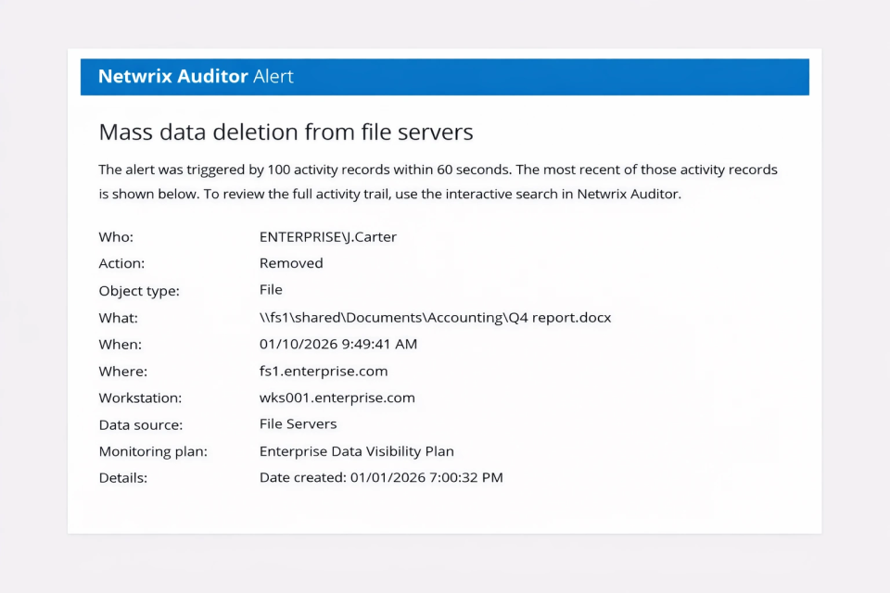Click the 'When:' field label
Screen dimensions: 890x593
click(x=121, y=345)
